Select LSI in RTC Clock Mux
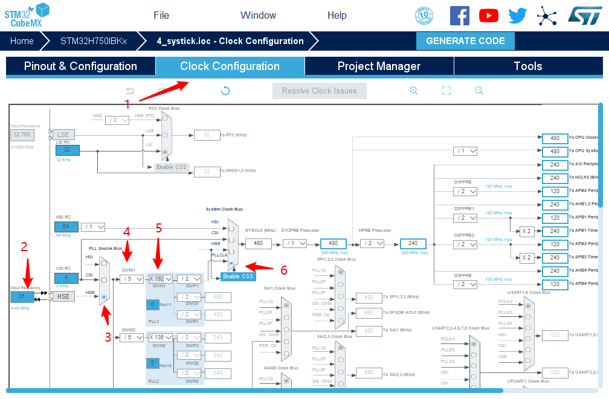This screenshot has height=399, width=609. 166,151
